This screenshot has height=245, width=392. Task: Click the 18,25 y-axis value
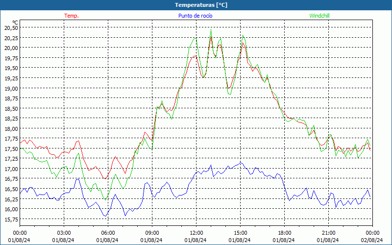coord(11,118)
